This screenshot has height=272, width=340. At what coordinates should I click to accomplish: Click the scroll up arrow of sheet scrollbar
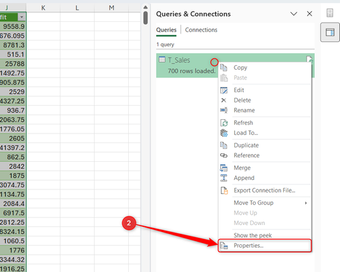click(x=146, y=7)
